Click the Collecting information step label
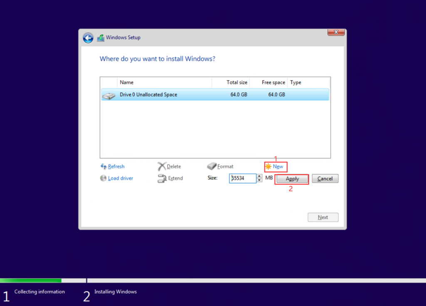Image resolution: width=426 pixels, height=306 pixels. 40,291
